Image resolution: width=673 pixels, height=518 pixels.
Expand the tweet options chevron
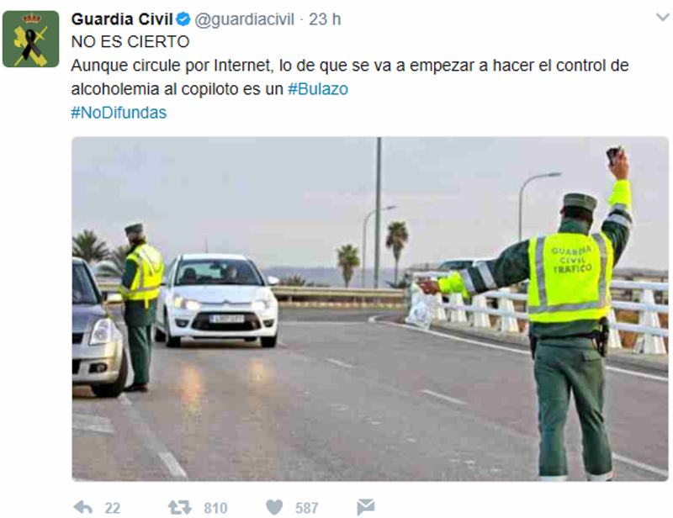coord(663,18)
